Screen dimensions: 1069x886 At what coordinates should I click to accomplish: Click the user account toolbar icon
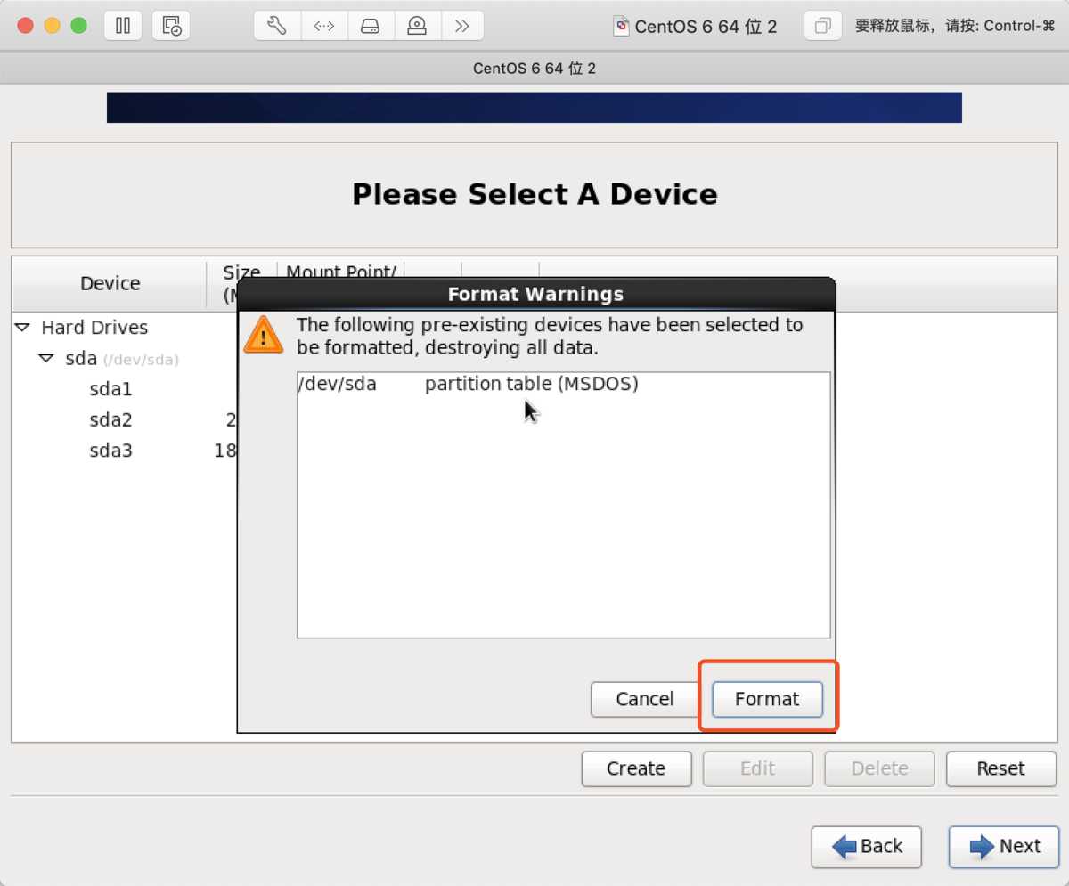coord(416,26)
